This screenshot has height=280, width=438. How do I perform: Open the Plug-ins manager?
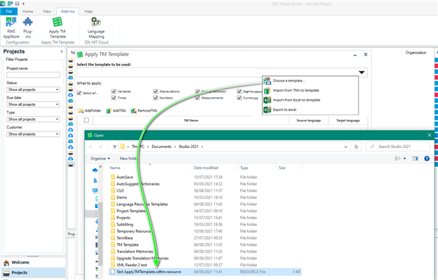coord(27,27)
